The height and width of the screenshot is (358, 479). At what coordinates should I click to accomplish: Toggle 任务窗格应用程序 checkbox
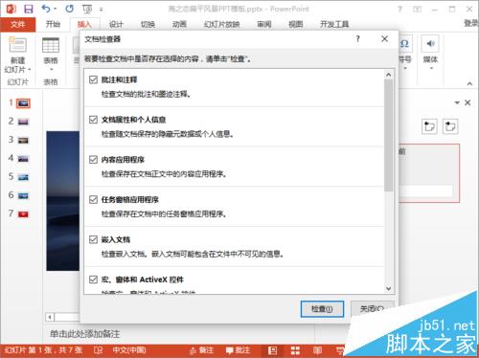(x=93, y=200)
